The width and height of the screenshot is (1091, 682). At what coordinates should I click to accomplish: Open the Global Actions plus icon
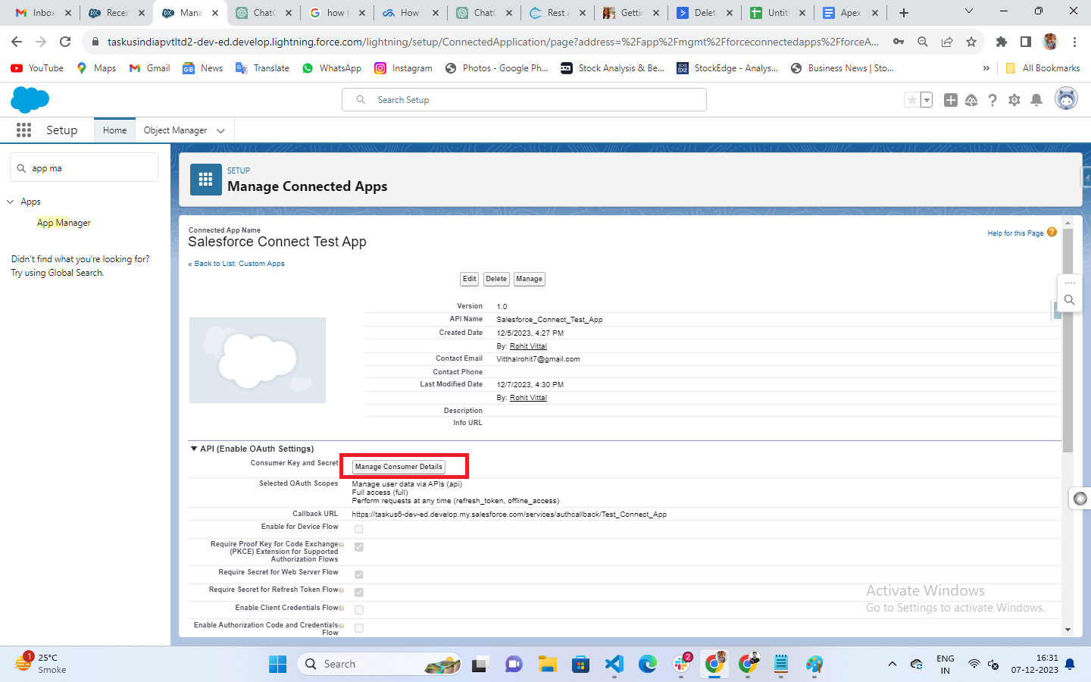coord(951,100)
